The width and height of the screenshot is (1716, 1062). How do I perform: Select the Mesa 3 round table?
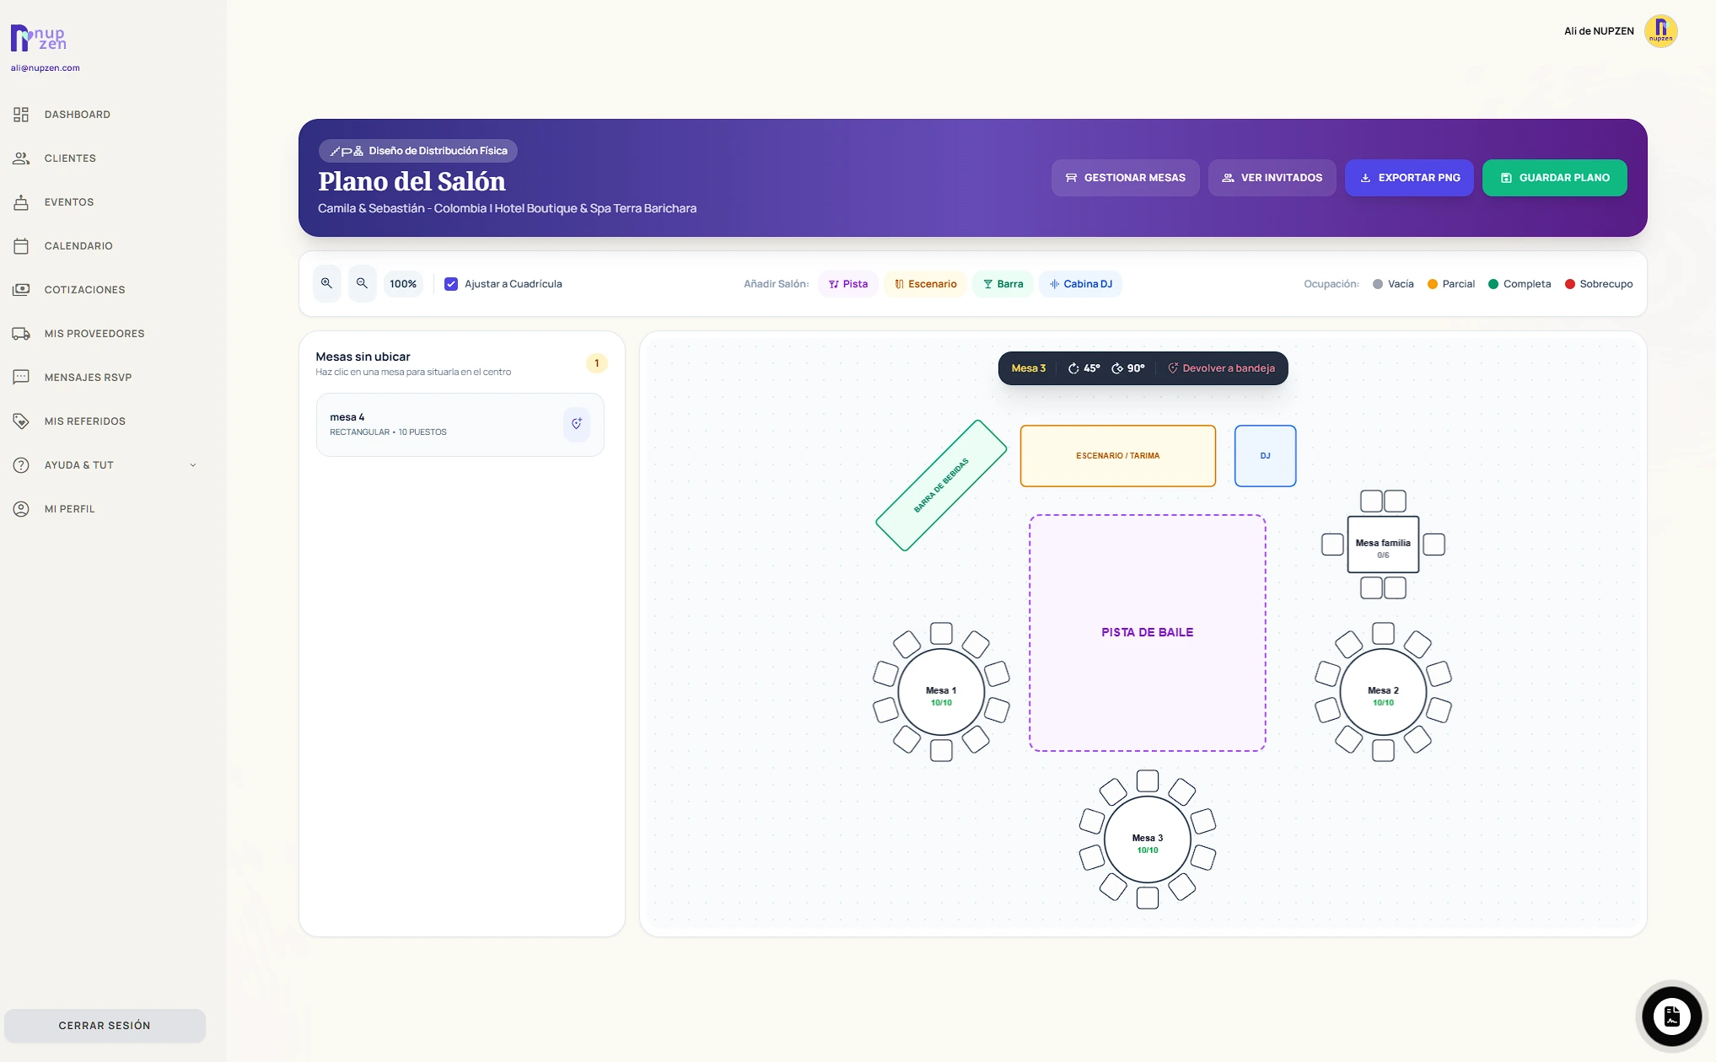(1148, 839)
